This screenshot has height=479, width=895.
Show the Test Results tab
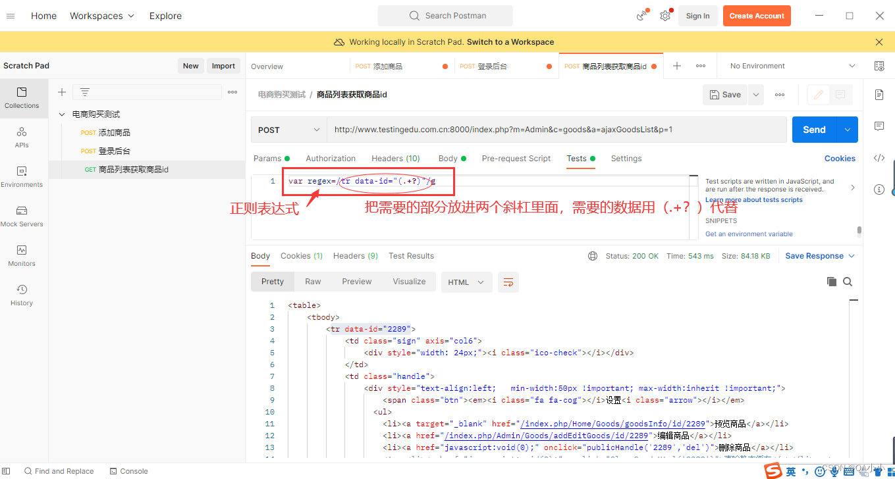click(412, 256)
